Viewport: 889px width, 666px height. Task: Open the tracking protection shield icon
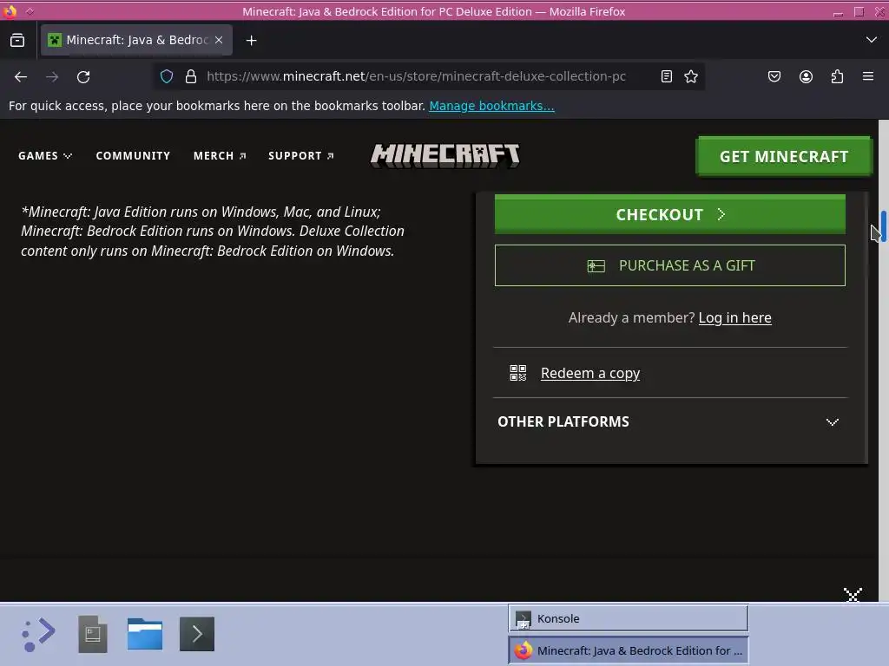point(166,76)
